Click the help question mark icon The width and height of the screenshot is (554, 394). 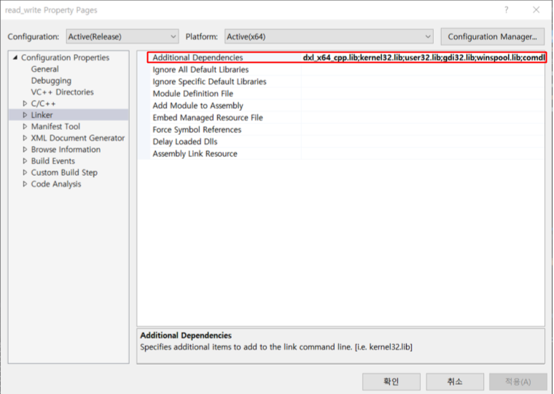[506, 10]
